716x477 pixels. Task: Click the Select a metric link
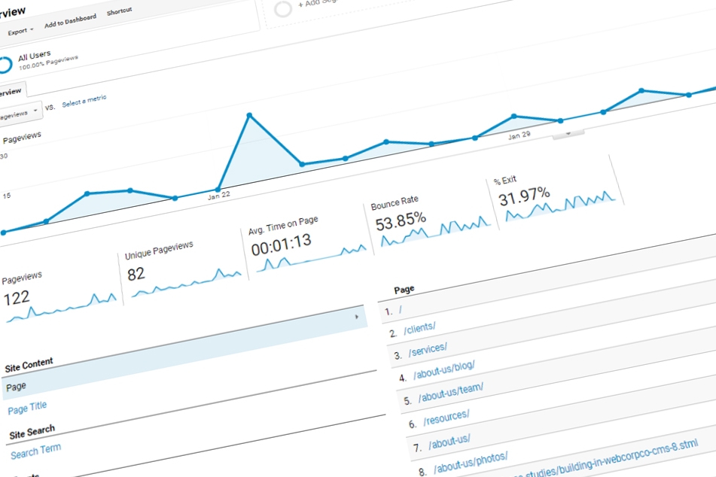pos(84,101)
